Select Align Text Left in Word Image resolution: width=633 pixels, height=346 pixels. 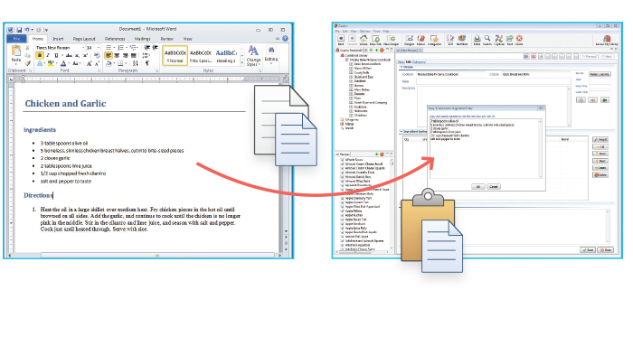pyautogui.click(x=109, y=55)
